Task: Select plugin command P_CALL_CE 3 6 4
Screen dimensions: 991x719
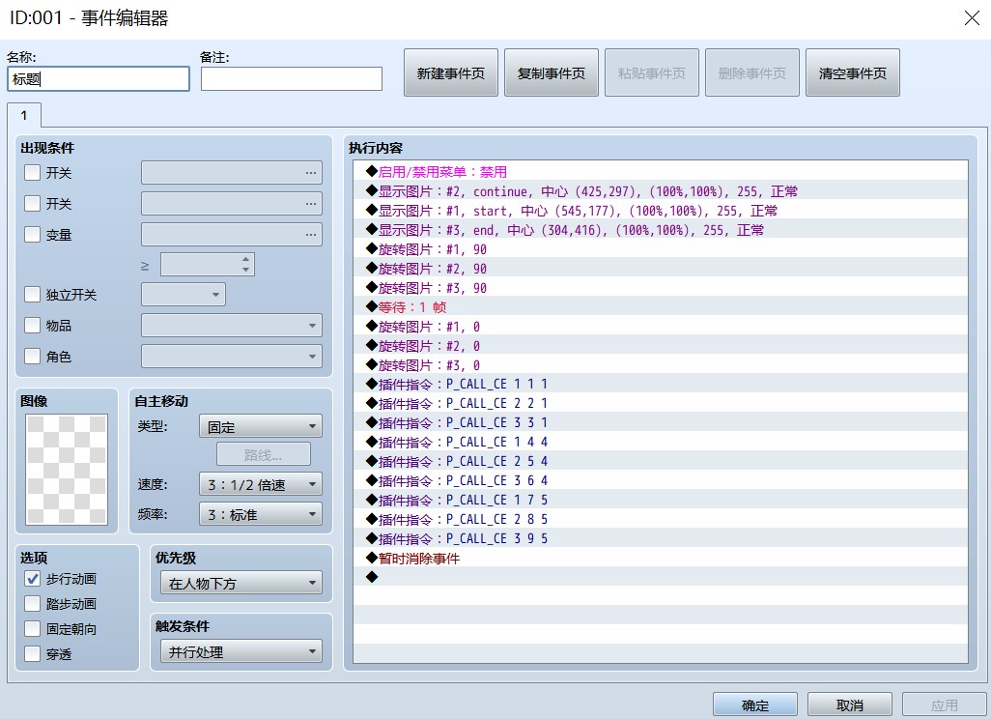Action: click(x=661, y=480)
